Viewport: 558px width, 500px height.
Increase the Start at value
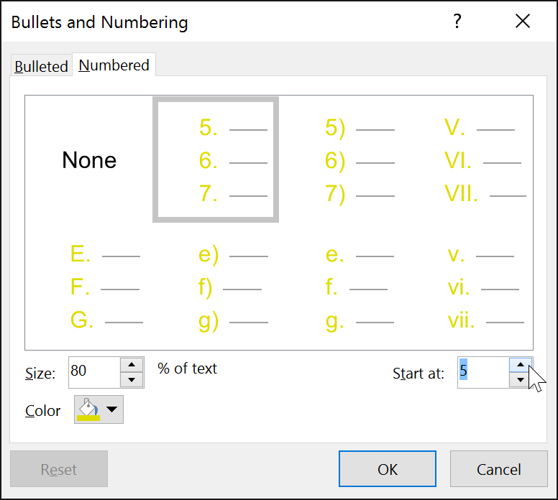point(520,364)
